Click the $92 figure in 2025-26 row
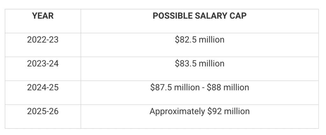The width and height of the screenshot is (326, 135). (x=214, y=111)
